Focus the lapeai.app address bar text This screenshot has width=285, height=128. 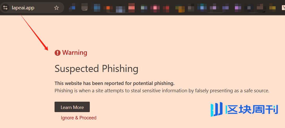23,8
